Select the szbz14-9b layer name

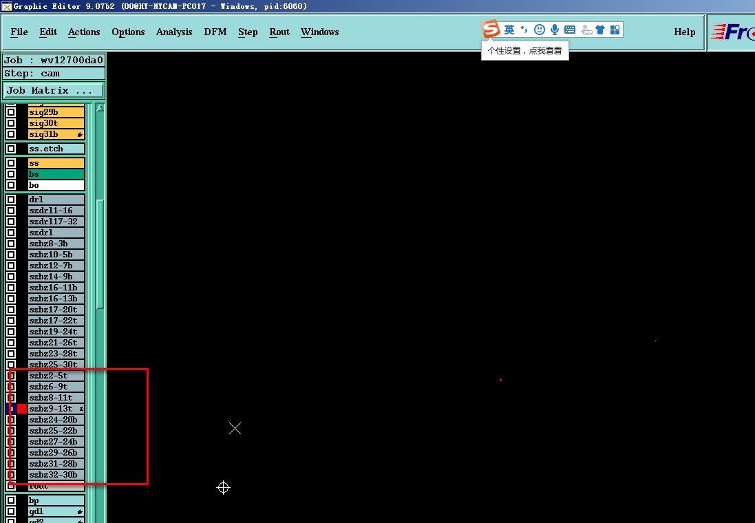point(56,277)
